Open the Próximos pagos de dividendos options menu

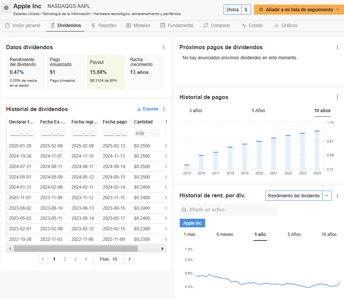pos(337,47)
